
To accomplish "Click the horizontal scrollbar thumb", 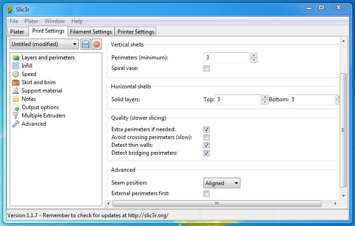I will (217, 203).
